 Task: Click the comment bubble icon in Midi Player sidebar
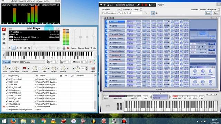(x=4, y=43)
